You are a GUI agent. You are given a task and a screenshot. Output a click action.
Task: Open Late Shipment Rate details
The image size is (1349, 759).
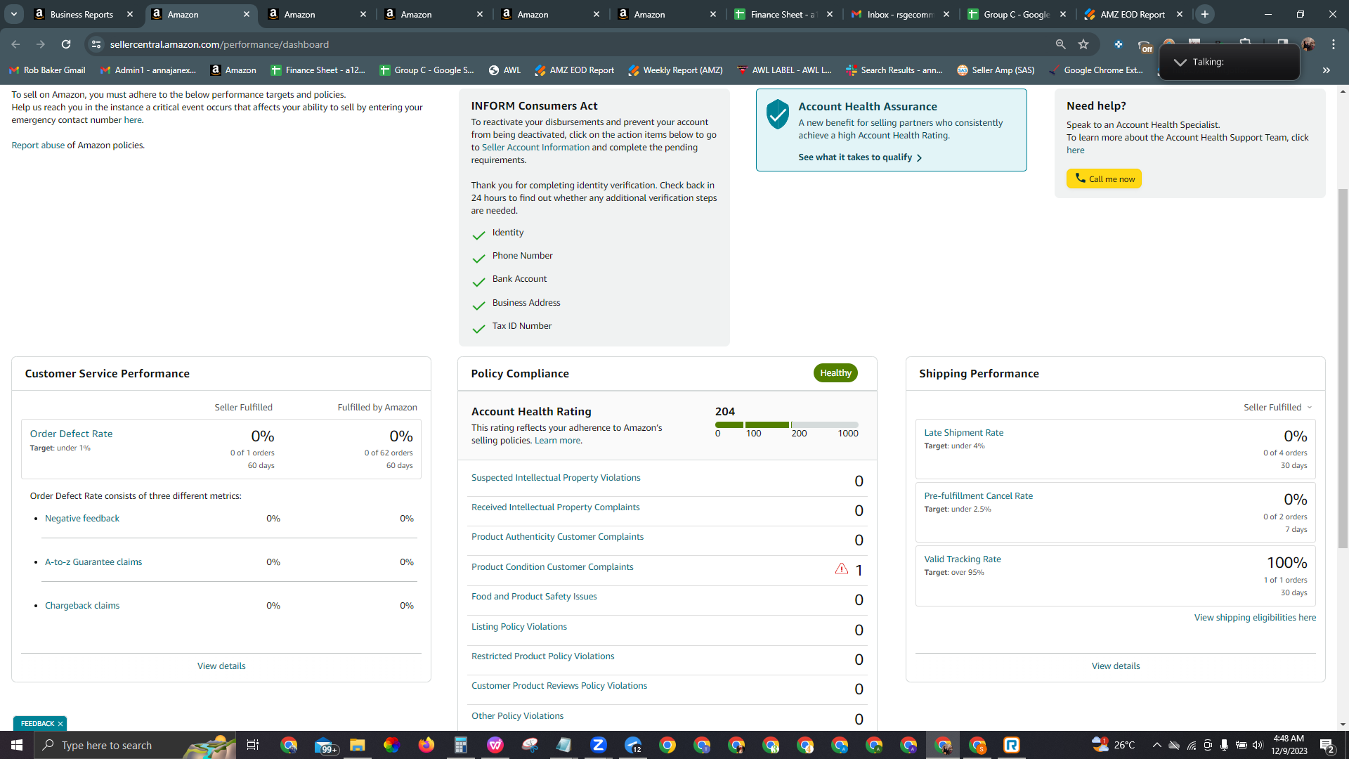pos(964,433)
